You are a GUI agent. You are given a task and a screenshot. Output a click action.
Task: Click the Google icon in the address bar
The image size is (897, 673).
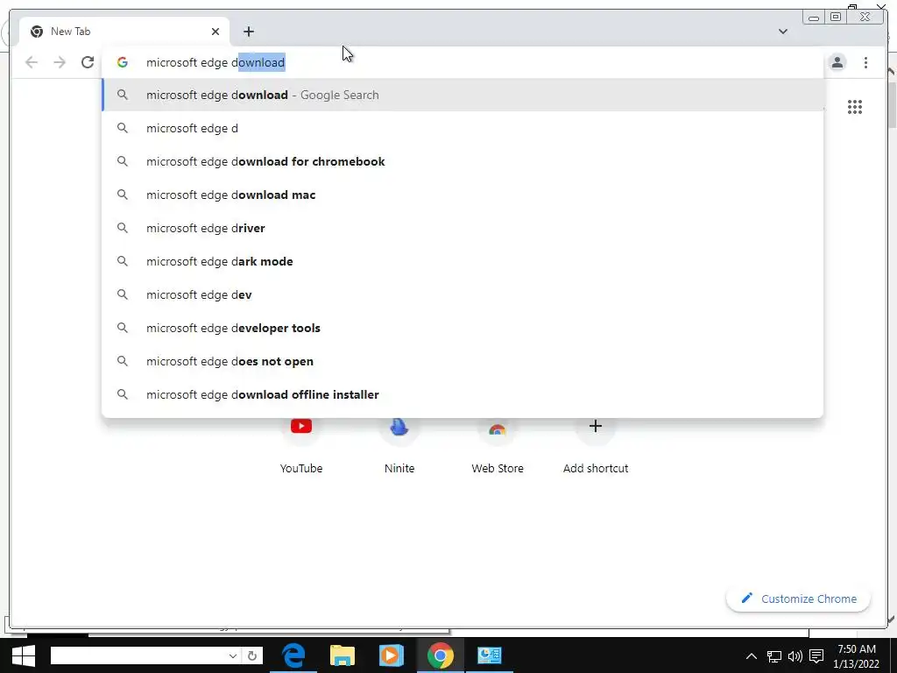[123, 62]
